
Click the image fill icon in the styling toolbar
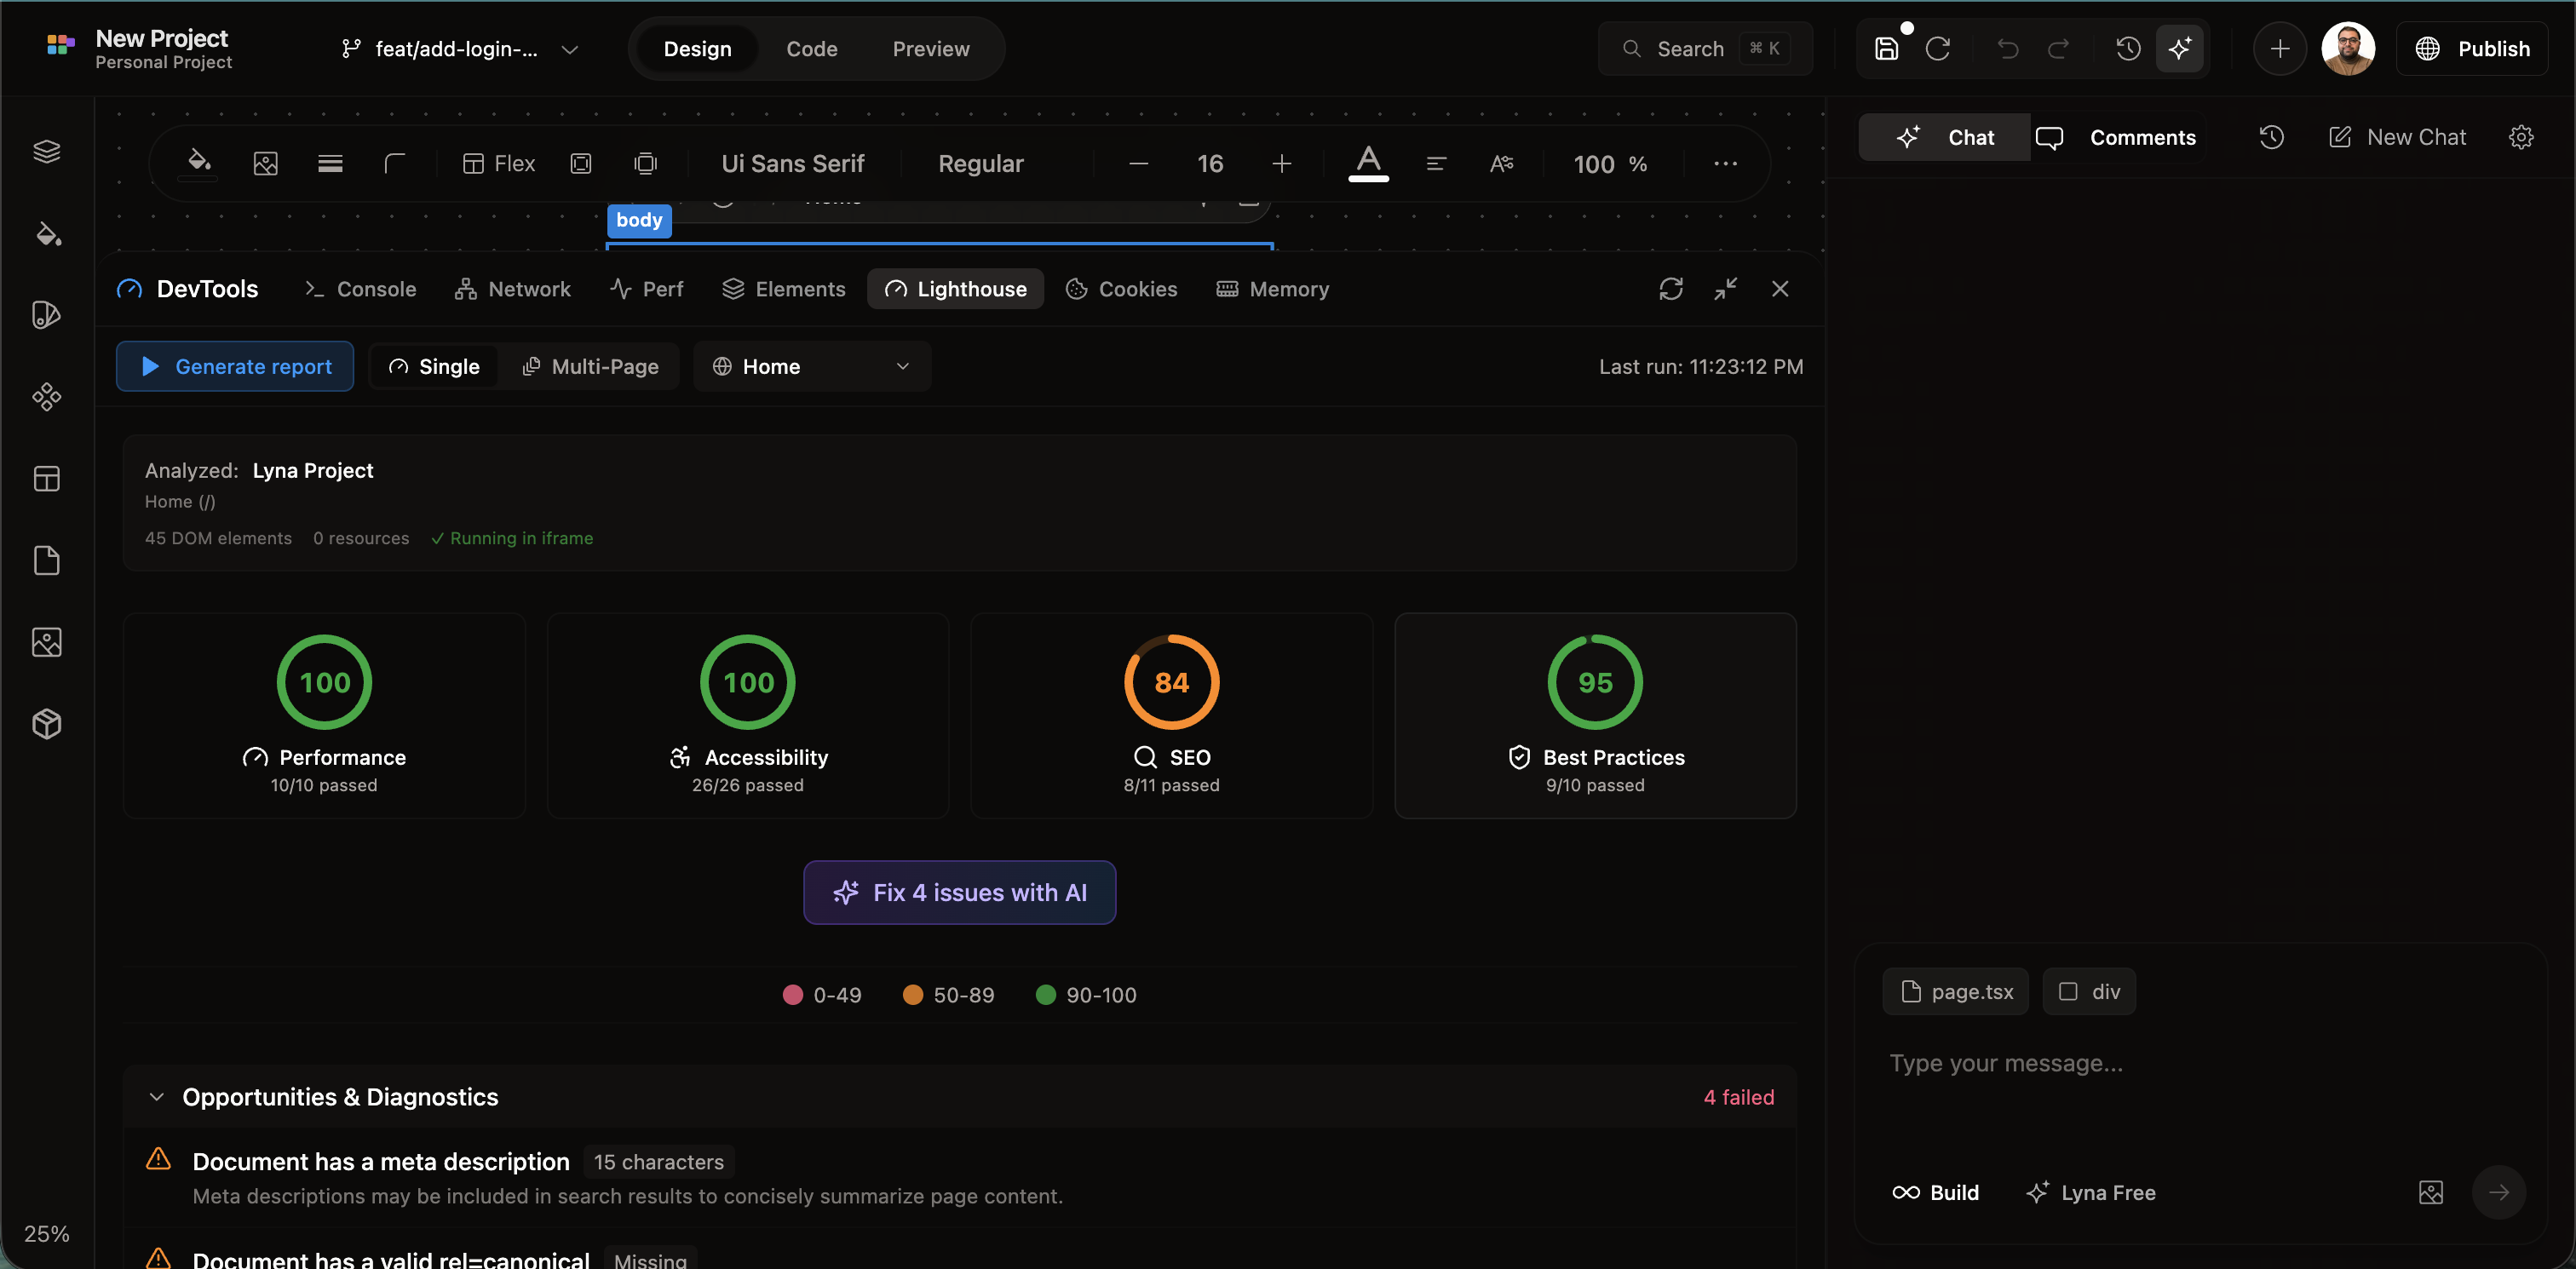(264, 163)
